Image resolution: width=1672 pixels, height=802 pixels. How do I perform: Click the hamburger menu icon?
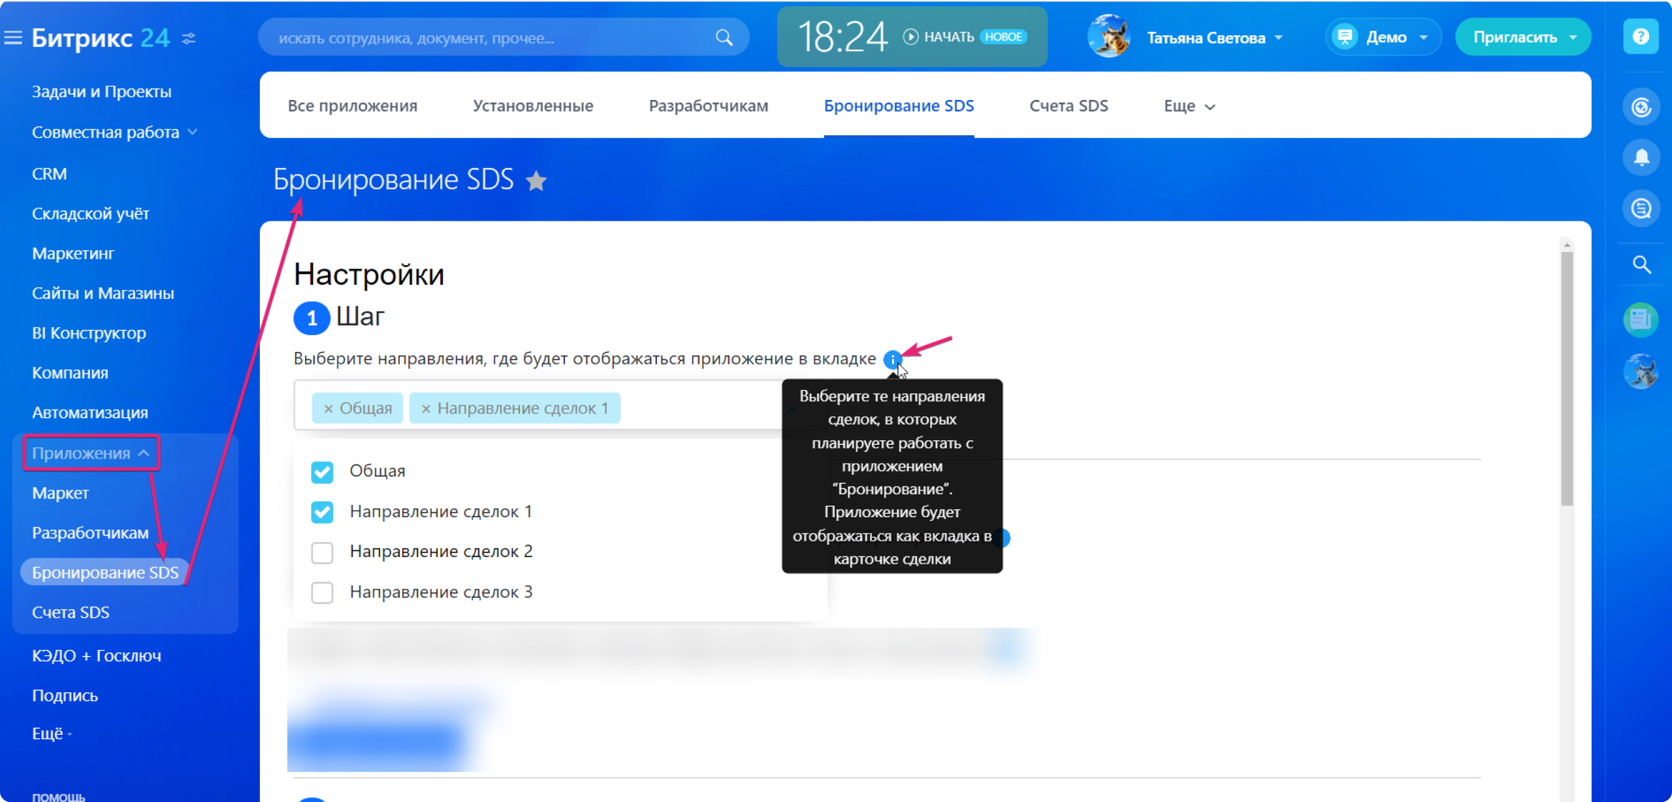[13, 38]
